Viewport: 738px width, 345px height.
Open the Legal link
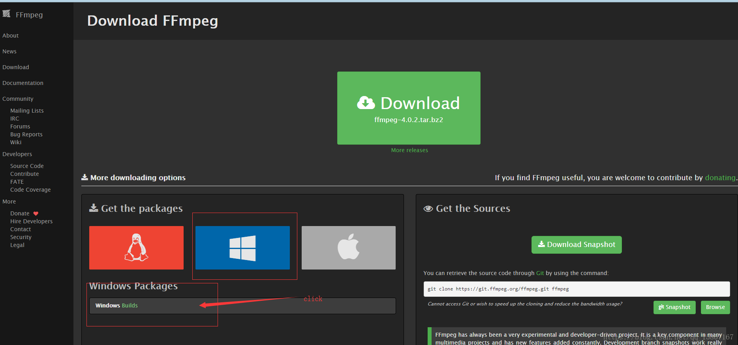17,245
